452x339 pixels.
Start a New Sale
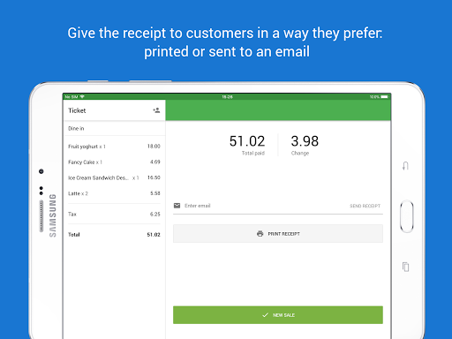[x=278, y=315]
